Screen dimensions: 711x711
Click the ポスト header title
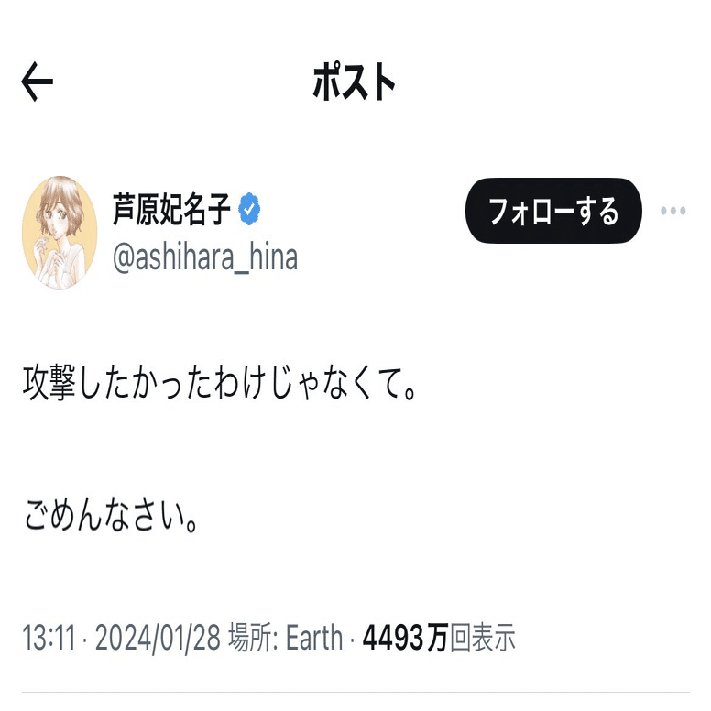[x=354, y=82]
